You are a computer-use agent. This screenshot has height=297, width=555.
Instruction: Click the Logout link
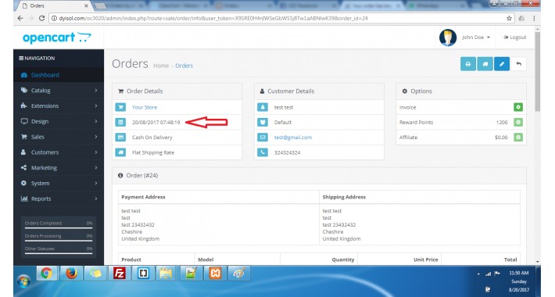(x=515, y=38)
